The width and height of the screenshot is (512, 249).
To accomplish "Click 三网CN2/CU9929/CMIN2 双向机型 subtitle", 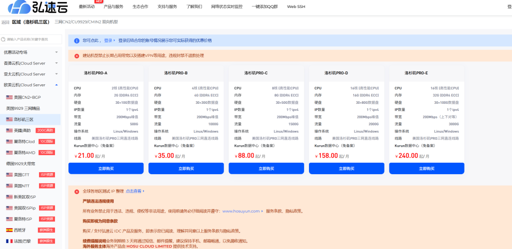I will coord(86,22).
